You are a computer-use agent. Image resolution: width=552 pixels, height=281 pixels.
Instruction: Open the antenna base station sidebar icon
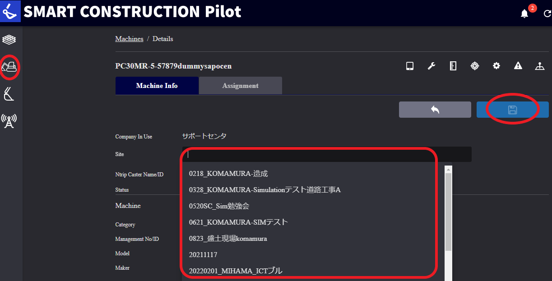pos(9,120)
